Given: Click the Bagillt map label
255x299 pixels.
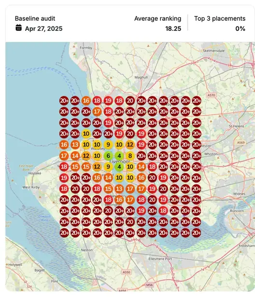Looking at the screenshot, I should click(x=40, y=270).
